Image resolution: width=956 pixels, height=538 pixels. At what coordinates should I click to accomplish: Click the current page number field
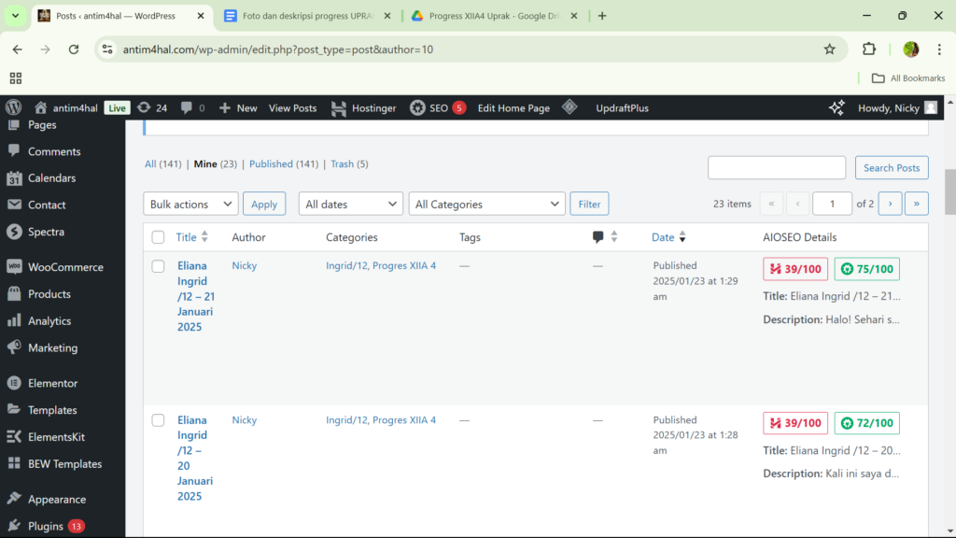(832, 204)
